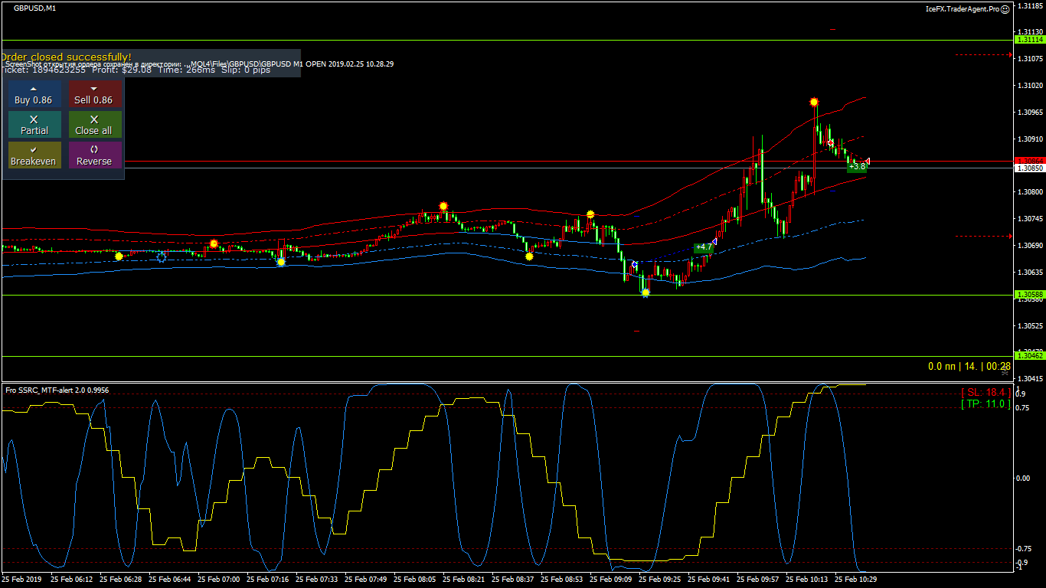
Task: Click the GBPUSD,M1 chart title
Action: coord(34,8)
